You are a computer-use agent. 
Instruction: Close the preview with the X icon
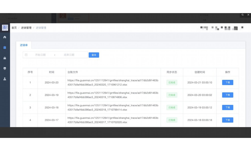tap(248, 15)
